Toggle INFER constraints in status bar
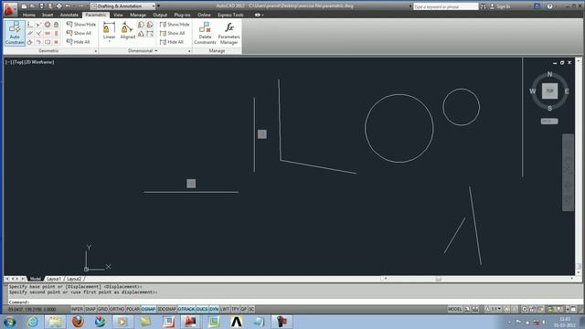 point(77,309)
